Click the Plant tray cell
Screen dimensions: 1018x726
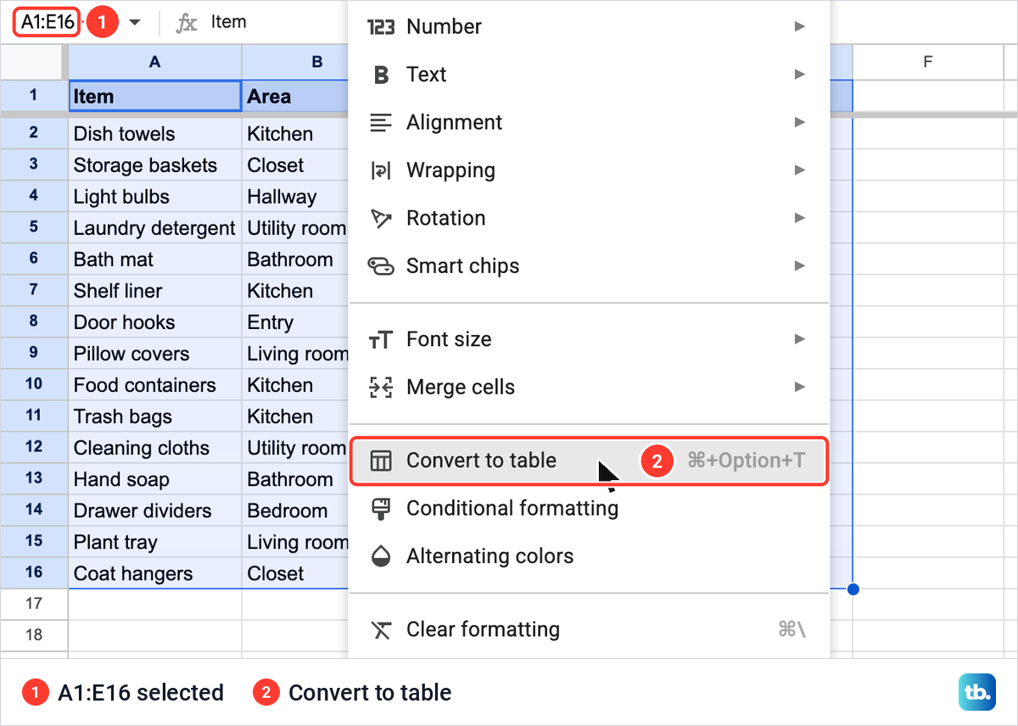coord(155,541)
